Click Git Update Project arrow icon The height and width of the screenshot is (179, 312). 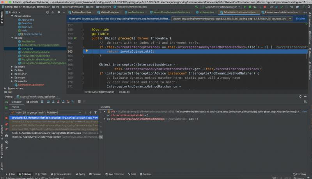277,7
